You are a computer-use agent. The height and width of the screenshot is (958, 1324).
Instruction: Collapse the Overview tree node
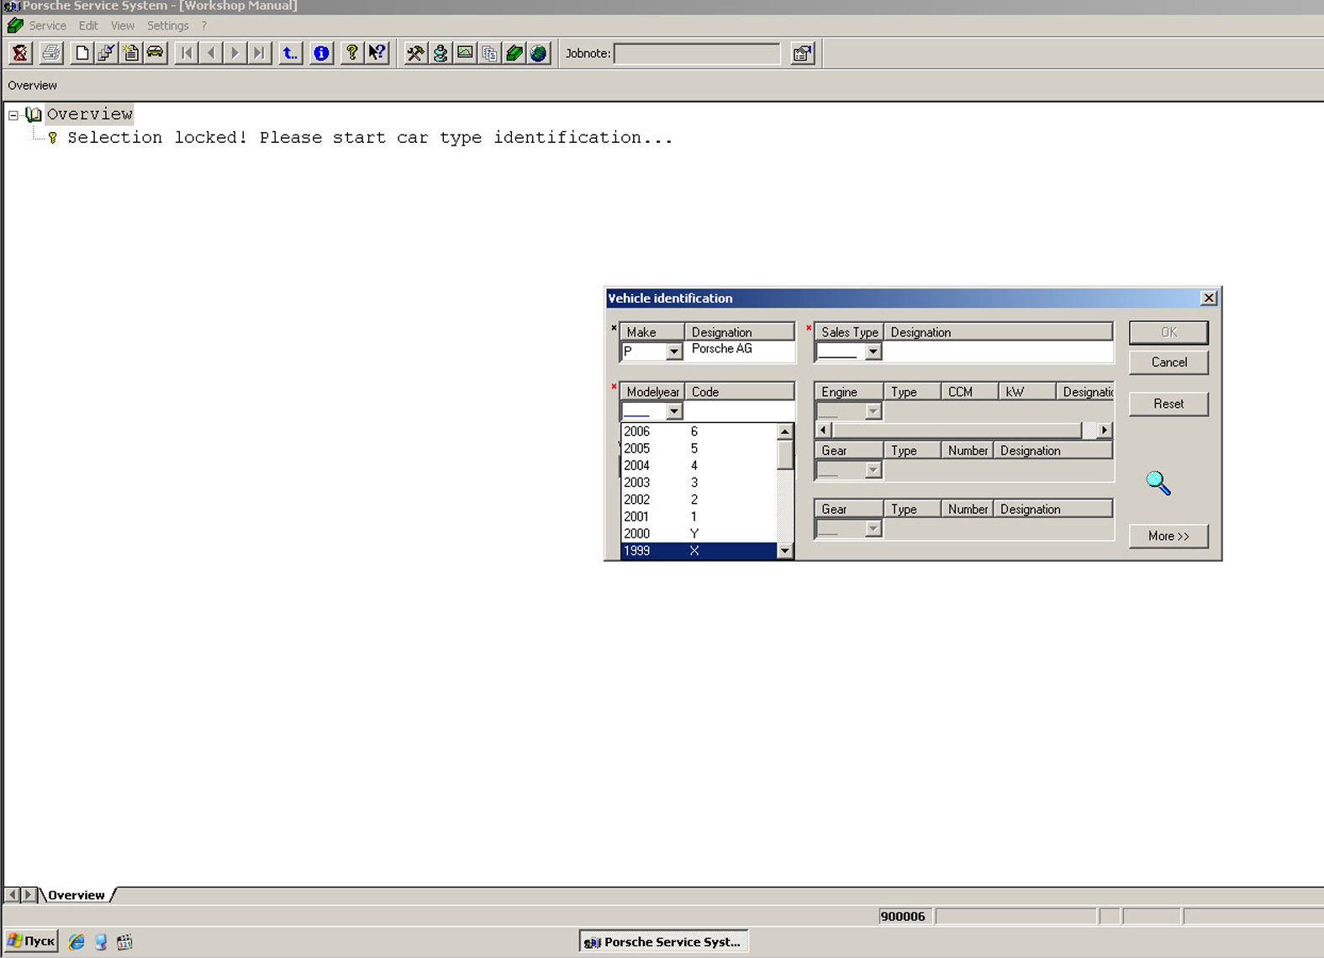[x=13, y=114]
